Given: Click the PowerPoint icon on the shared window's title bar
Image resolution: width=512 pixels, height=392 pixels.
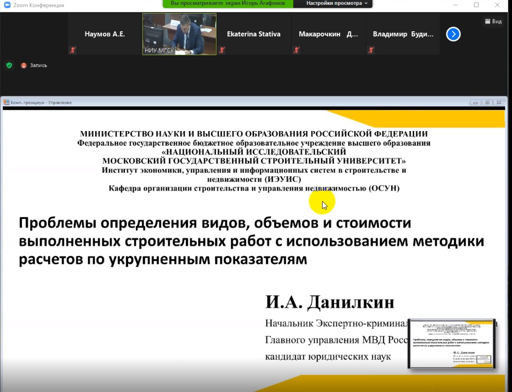Looking at the screenshot, I should (6, 102).
